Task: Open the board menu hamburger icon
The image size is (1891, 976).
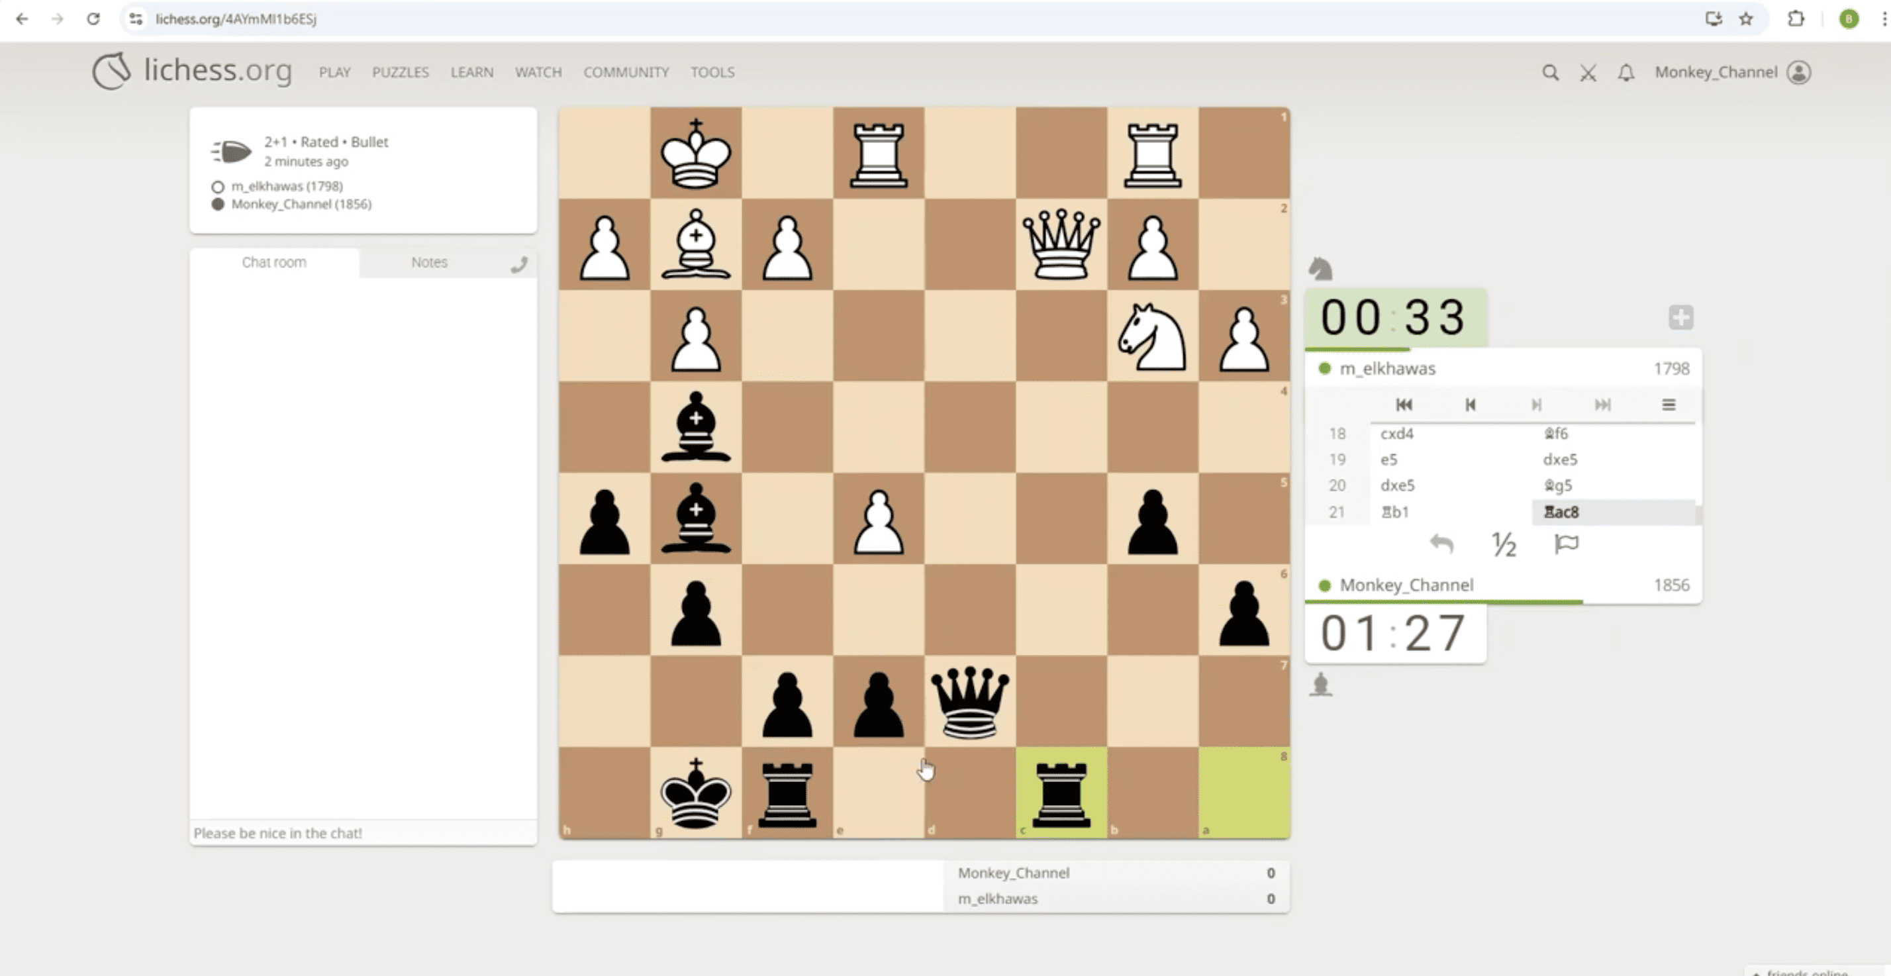Action: tap(1668, 405)
